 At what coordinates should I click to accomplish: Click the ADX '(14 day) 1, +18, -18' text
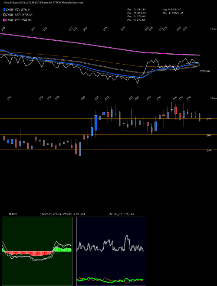(121, 214)
